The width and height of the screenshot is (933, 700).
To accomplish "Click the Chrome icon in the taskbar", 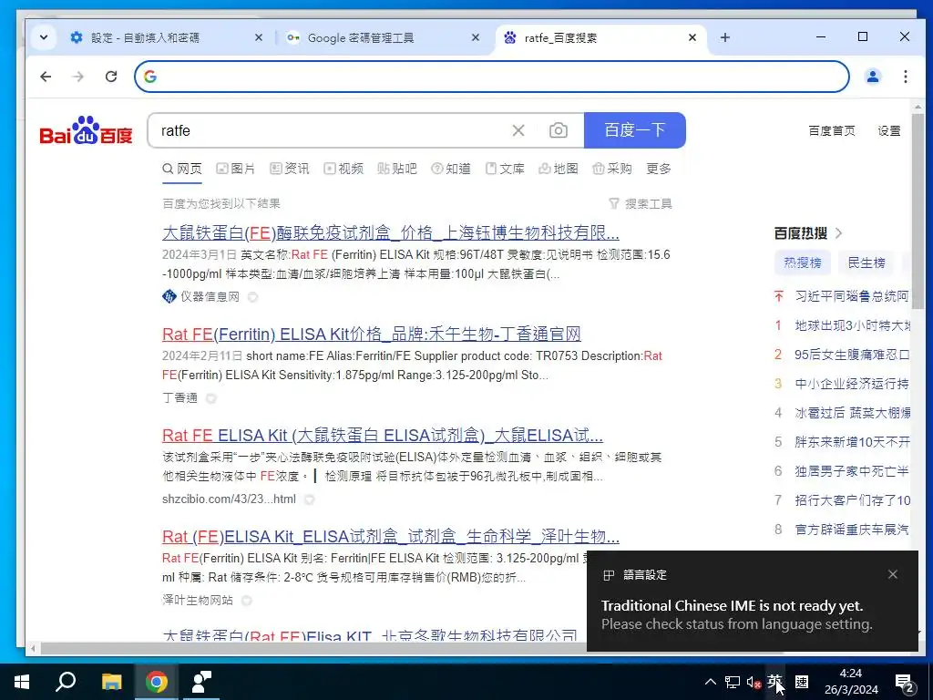I will (156, 682).
